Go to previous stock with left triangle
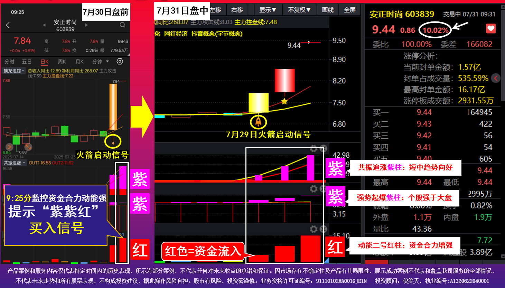 pos(44,25)
